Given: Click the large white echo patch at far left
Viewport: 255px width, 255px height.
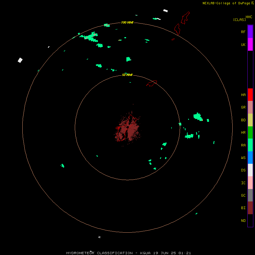Looking at the screenshot, I should [20, 60].
